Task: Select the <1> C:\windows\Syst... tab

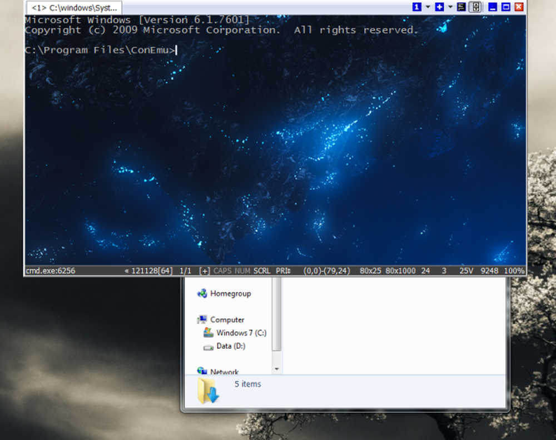Action: coord(74,8)
